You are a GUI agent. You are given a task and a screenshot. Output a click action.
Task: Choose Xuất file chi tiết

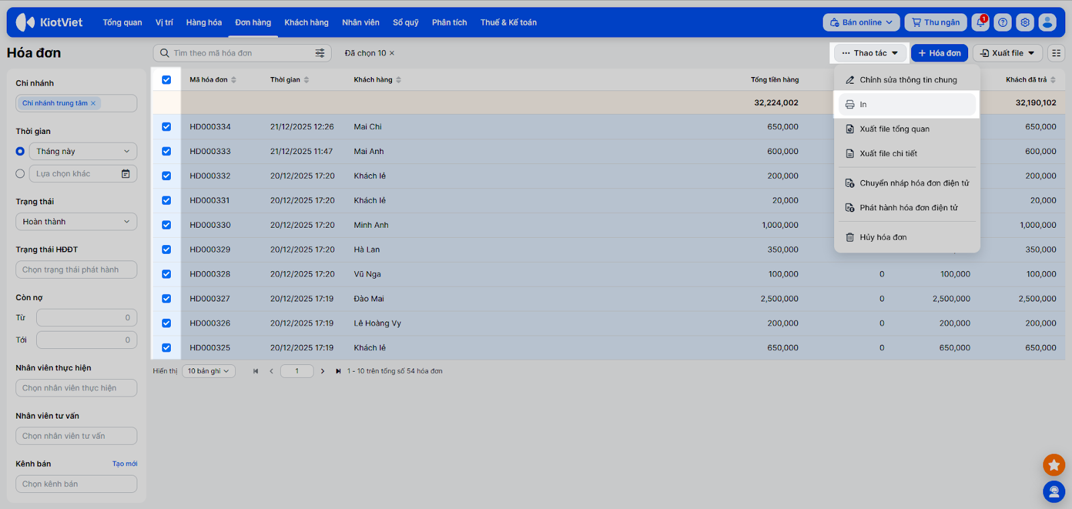point(907,153)
